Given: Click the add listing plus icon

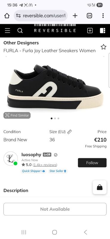Looking at the screenshot, I should [x=90, y=30].
